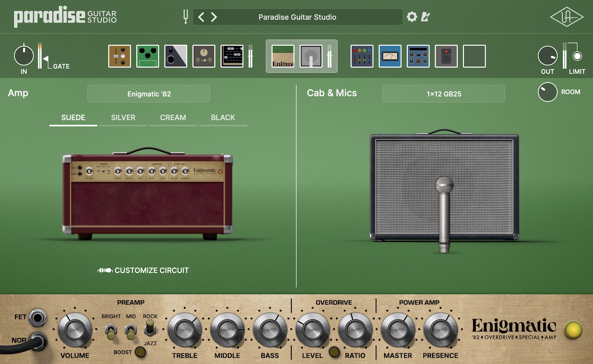Open the 1×12 GB25 cabinet selector
Image resolution: width=593 pixels, height=364 pixels.
click(x=443, y=94)
